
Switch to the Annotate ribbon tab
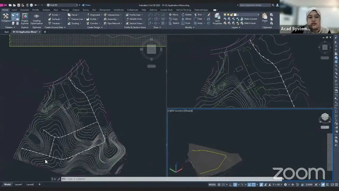pos(25,10)
